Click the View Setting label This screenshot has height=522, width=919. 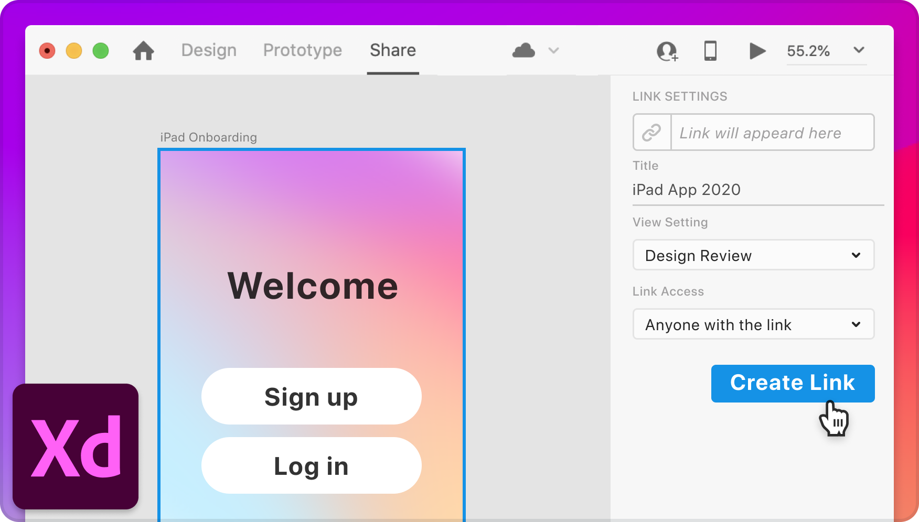pyautogui.click(x=670, y=222)
